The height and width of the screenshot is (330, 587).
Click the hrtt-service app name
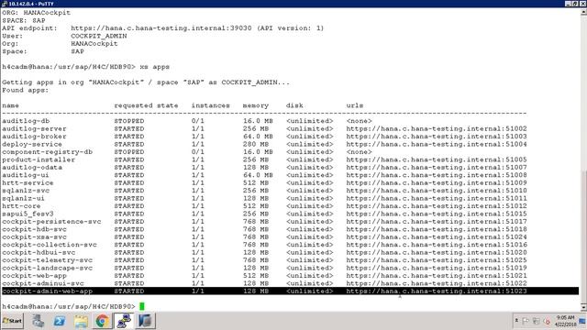point(28,182)
